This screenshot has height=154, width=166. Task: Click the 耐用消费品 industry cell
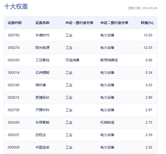click(x=109, y=60)
